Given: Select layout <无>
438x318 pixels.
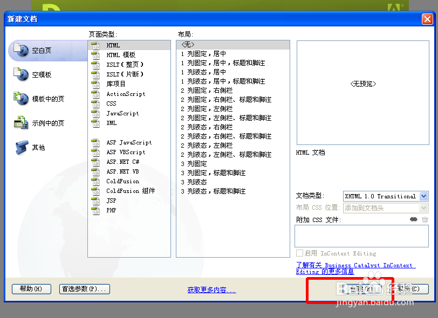Looking at the screenshot, I should [x=233, y=45].
